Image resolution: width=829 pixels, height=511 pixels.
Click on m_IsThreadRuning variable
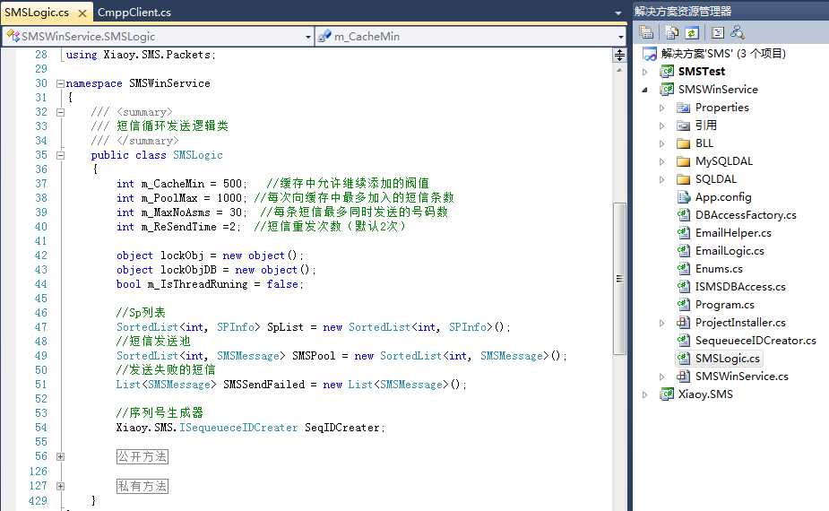click(198, 284)
